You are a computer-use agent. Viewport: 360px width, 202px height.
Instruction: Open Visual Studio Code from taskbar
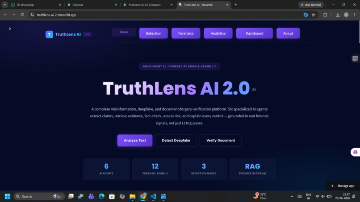pyautogui.click(x=153, y=197)
